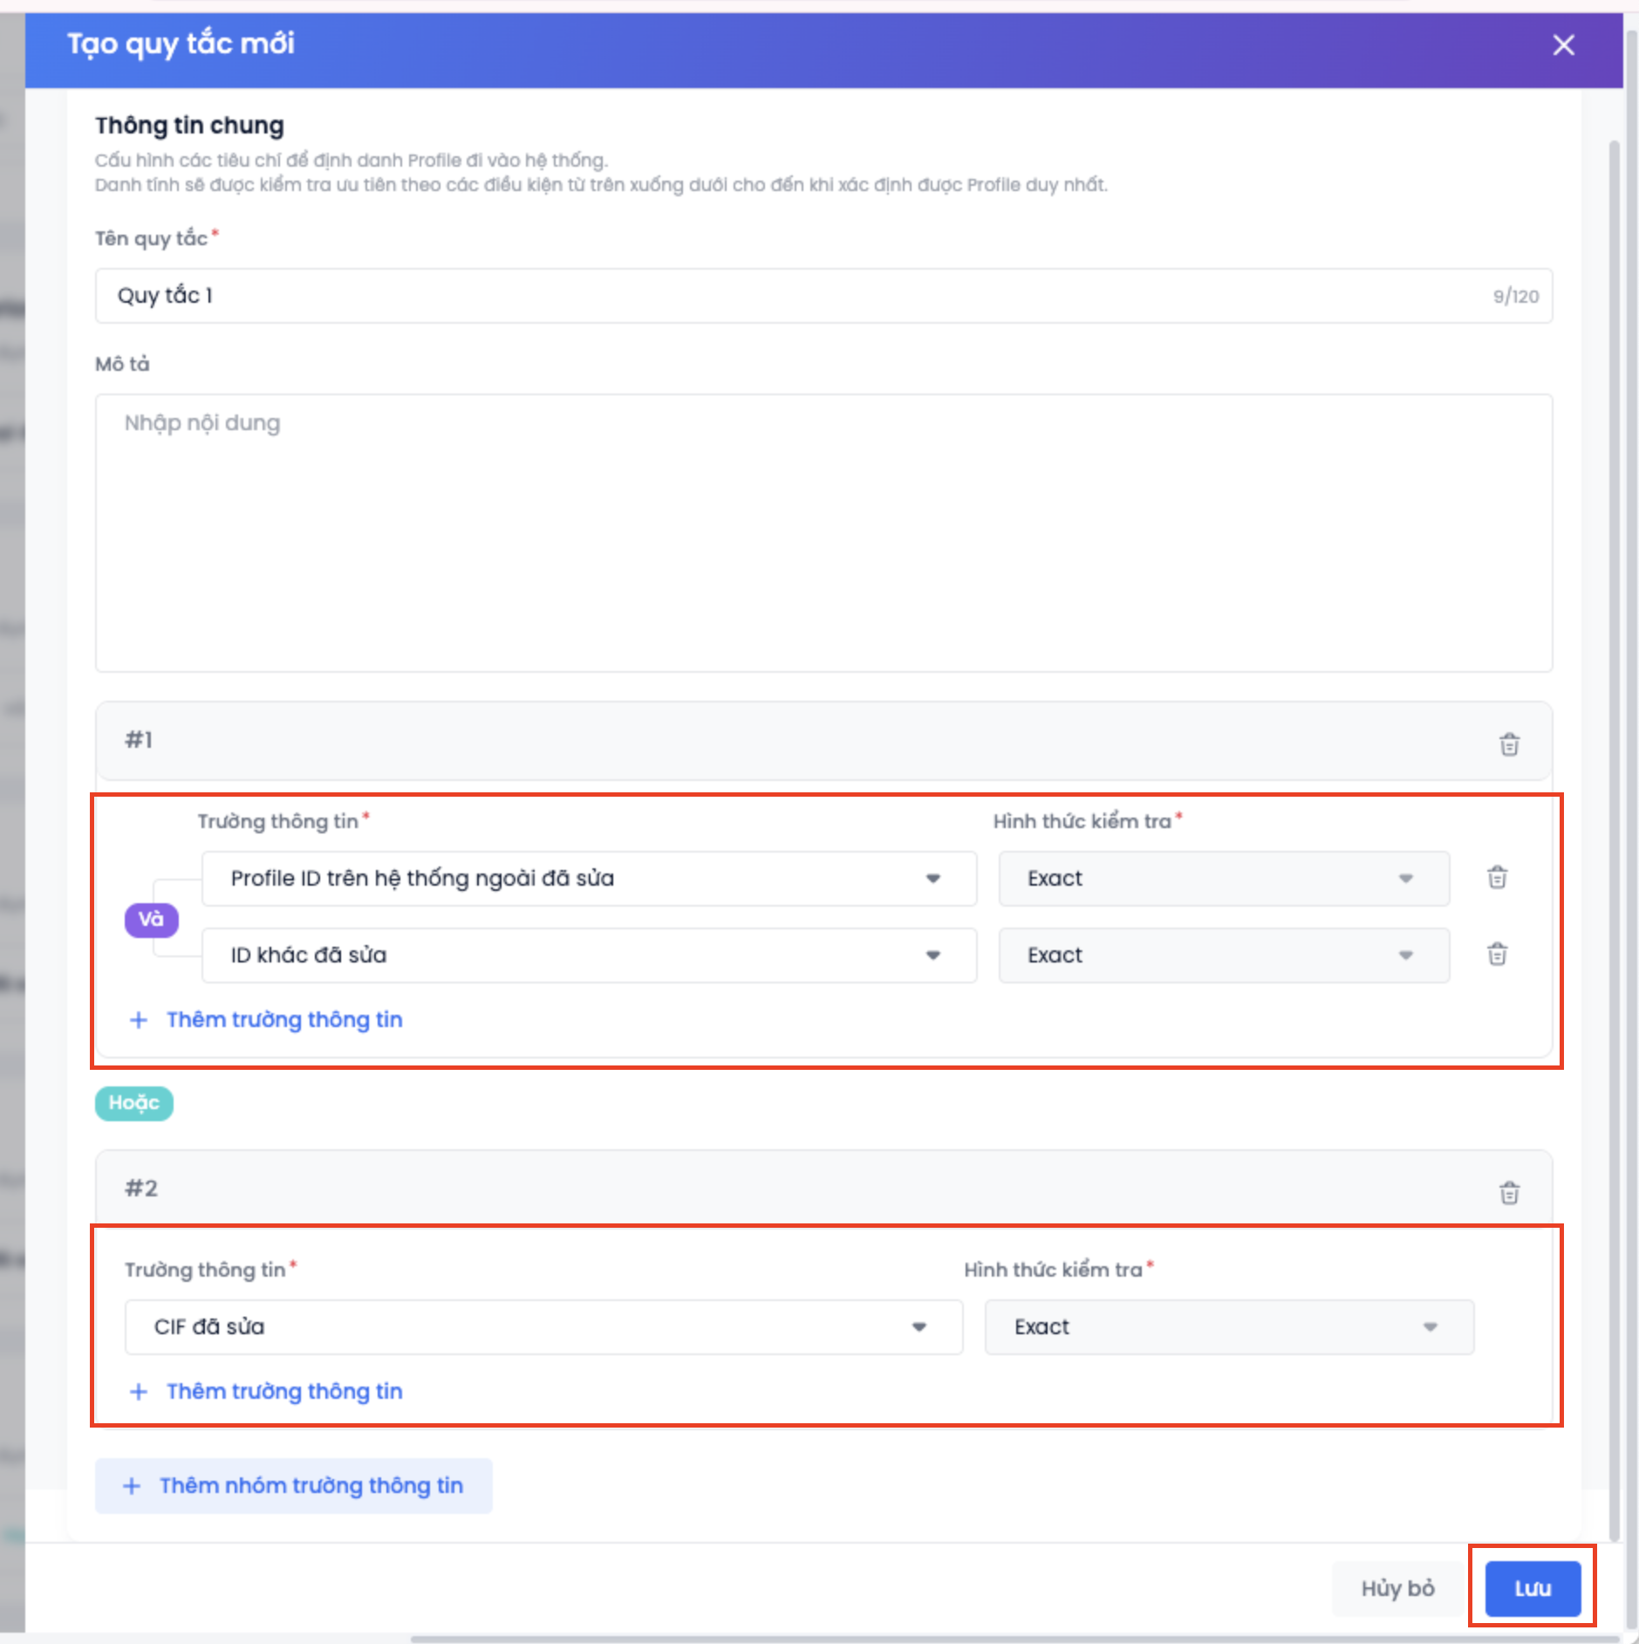Open the 'CIF đã sửa' field dropdown
The height and width of the screenshot is (1644, 1639).
click(x=543, y=1327)
